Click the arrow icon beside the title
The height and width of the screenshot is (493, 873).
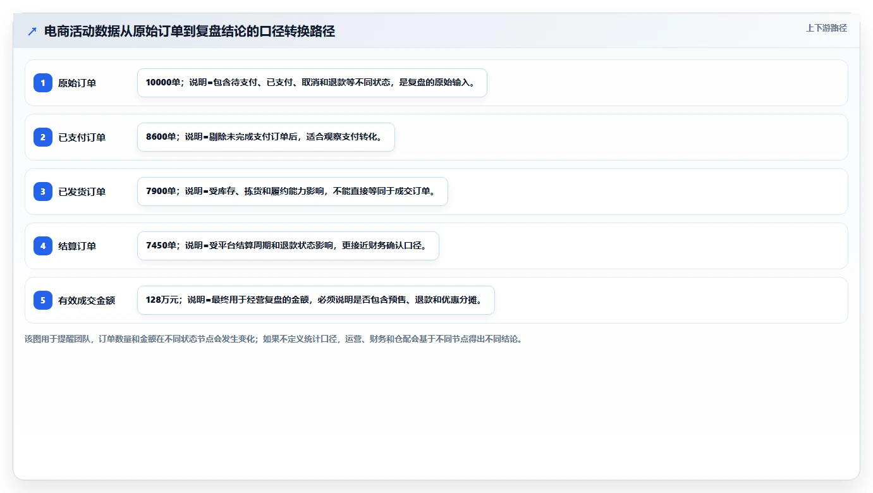32,31
